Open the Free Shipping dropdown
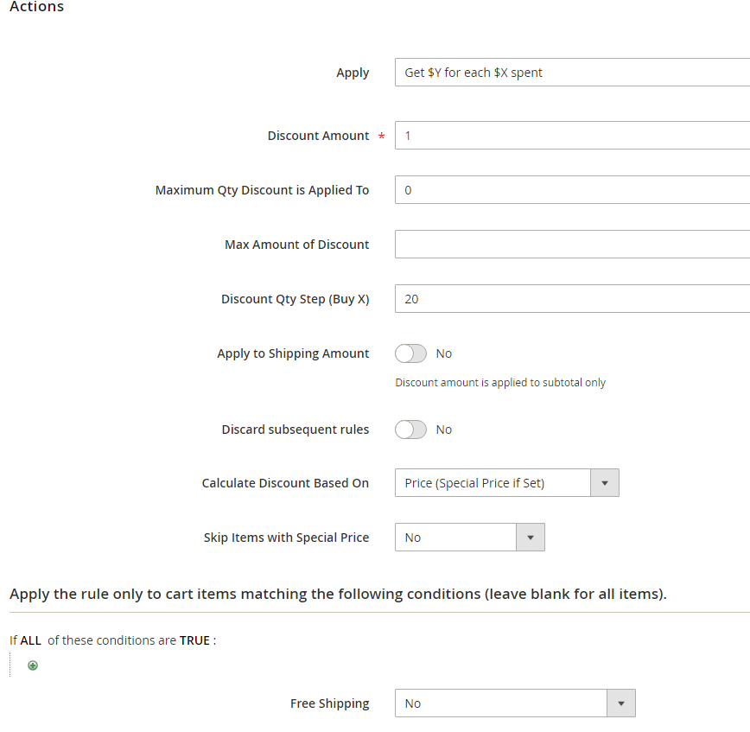This screenshot has height=732, width=750. tap(501, 703)
